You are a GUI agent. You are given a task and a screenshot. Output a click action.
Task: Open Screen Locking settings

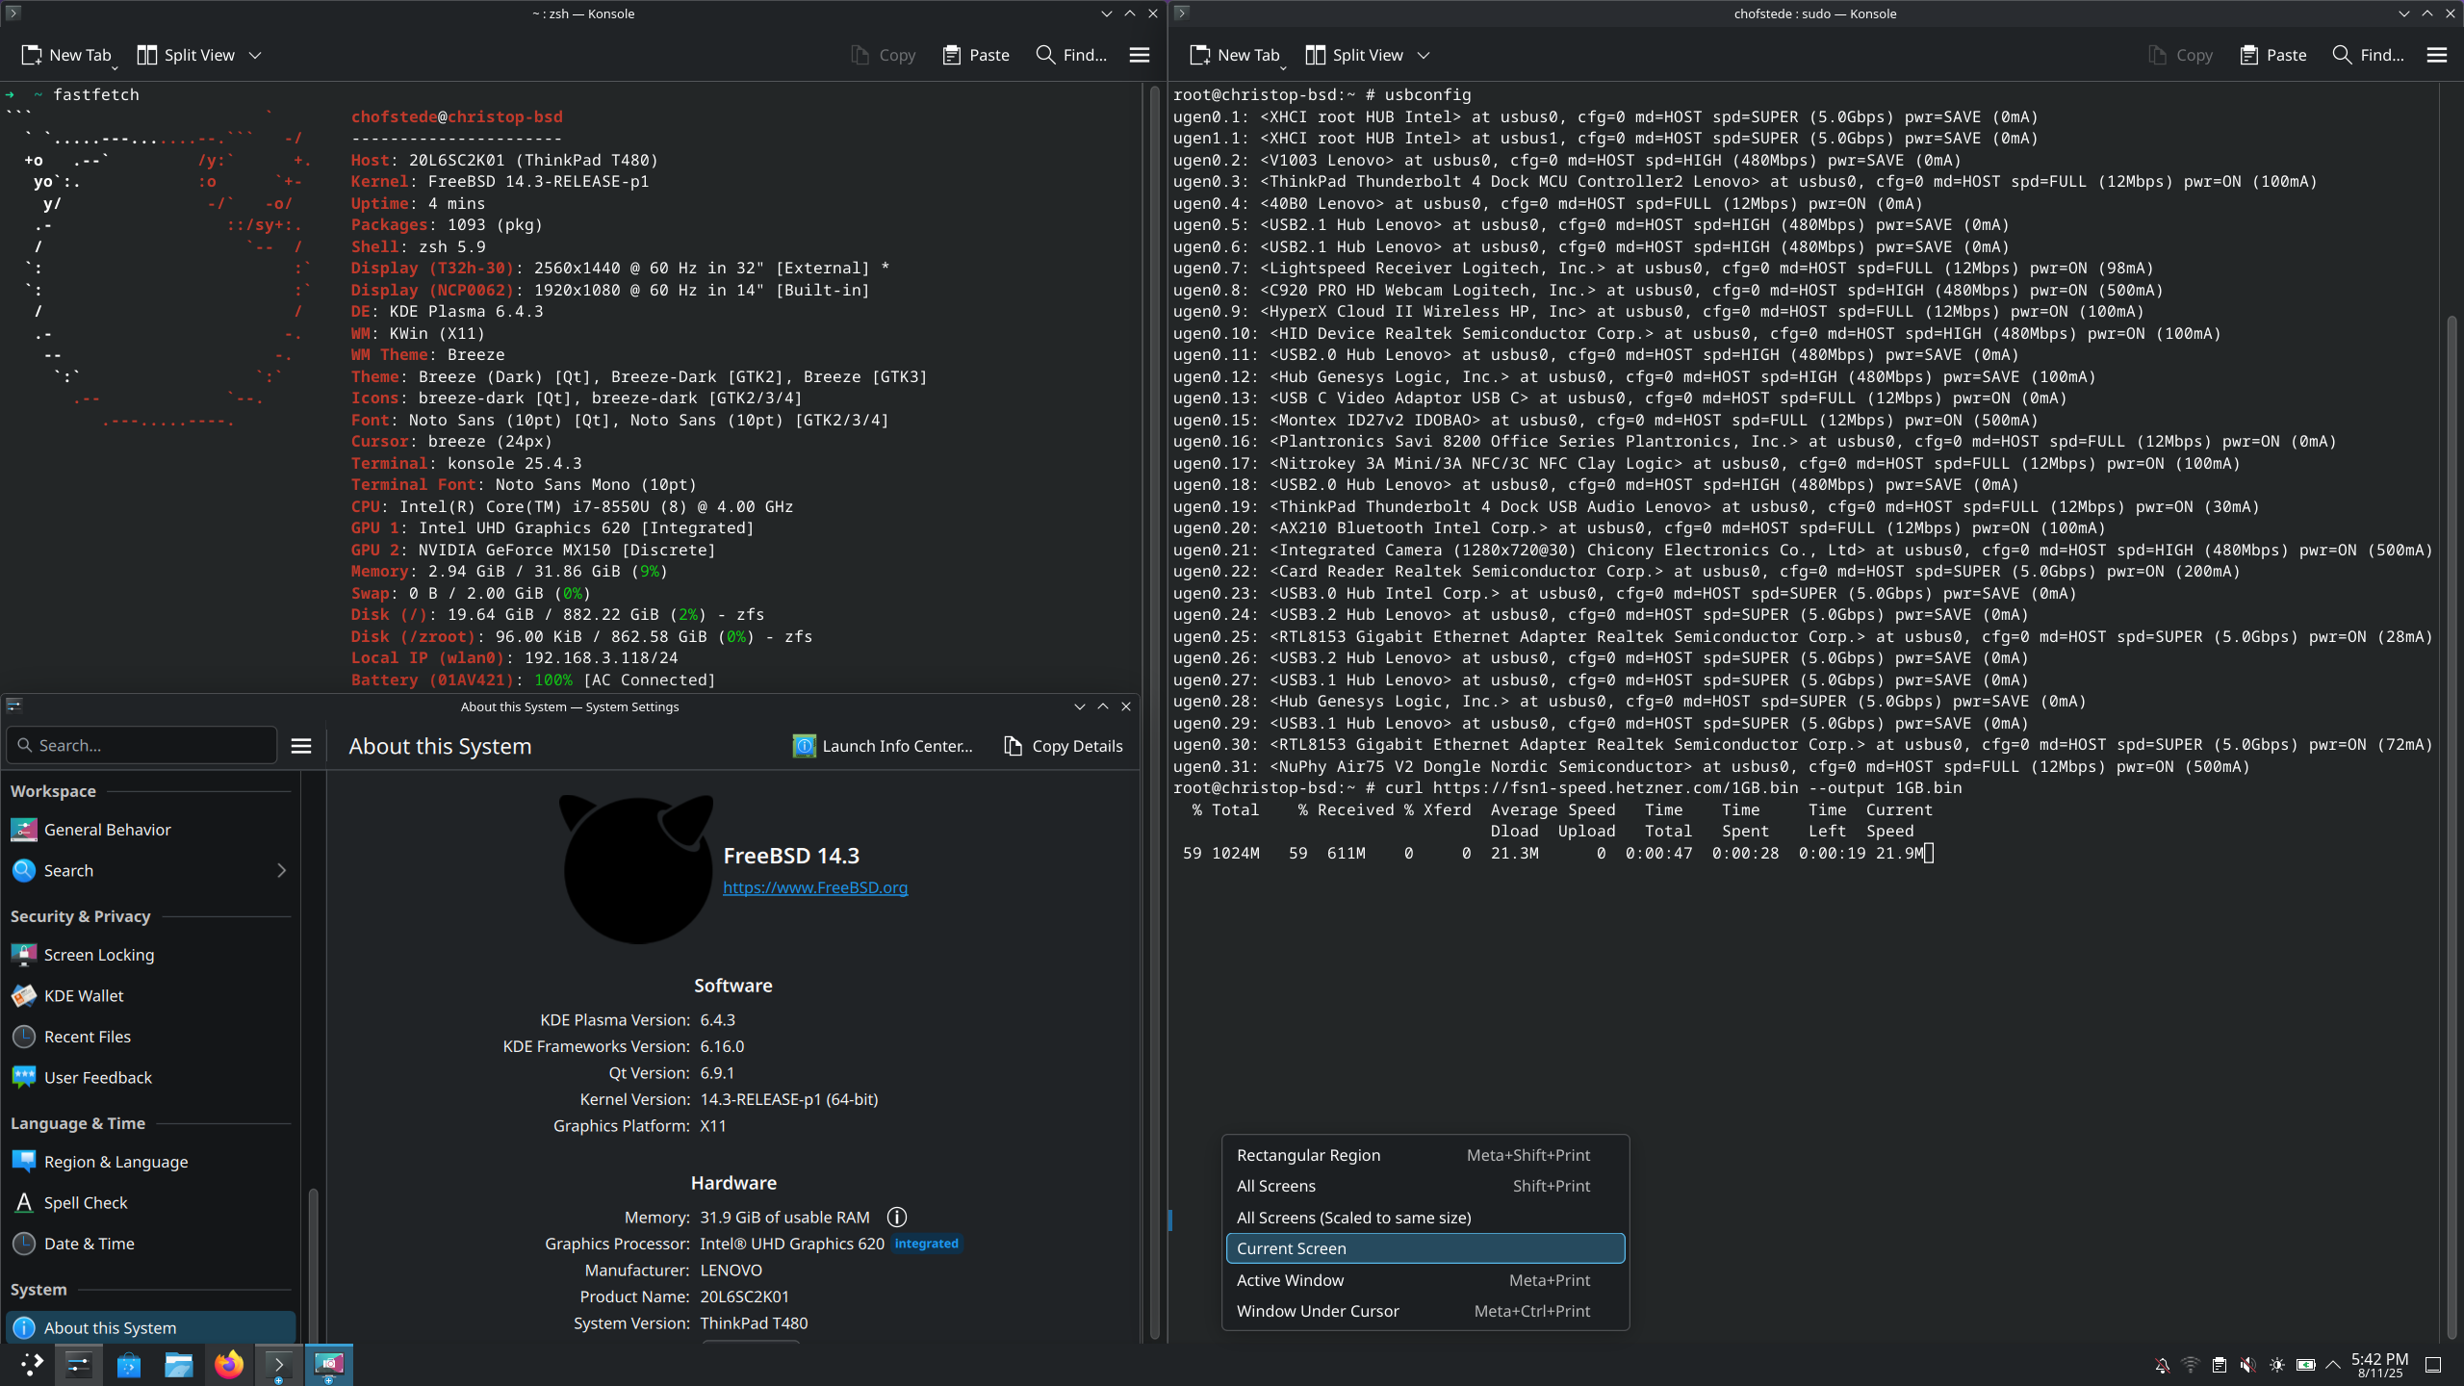tap(98, 955)
